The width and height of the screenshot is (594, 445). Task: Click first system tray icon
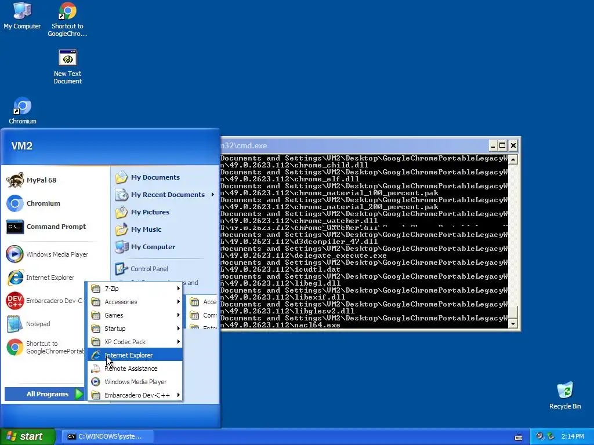point(539,436)
